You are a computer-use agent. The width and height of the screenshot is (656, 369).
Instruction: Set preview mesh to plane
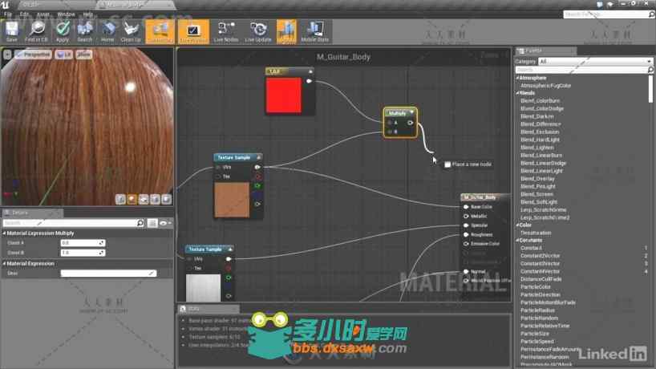(144, 200)
